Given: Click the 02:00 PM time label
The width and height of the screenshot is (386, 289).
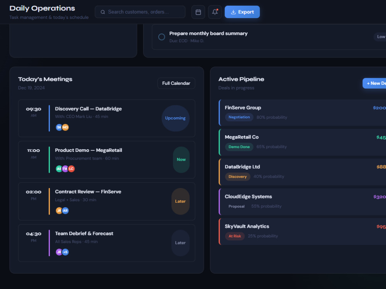Looking at the screenshot, I should (x=34, y=195).
